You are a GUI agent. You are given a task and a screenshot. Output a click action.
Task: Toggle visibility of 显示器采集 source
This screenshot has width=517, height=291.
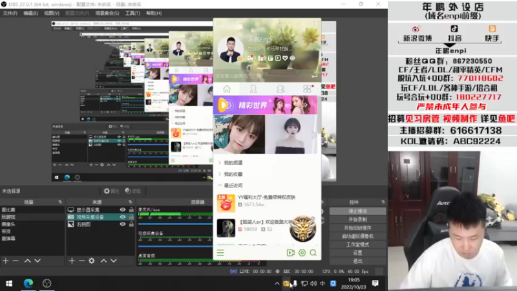123,210
